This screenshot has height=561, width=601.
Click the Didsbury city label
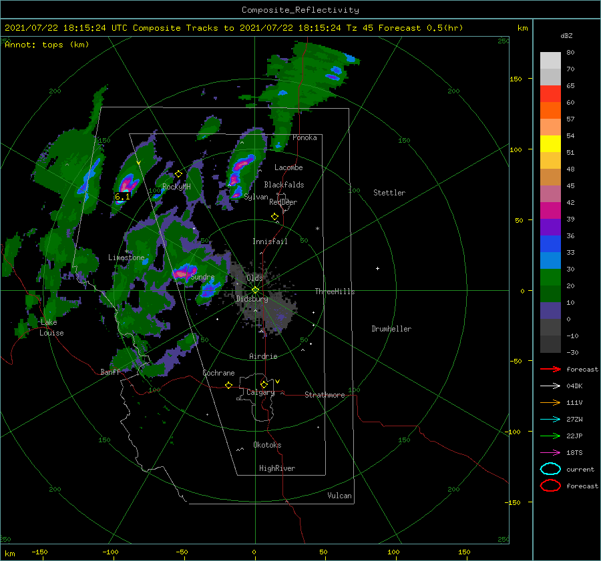tap(252, 299)
